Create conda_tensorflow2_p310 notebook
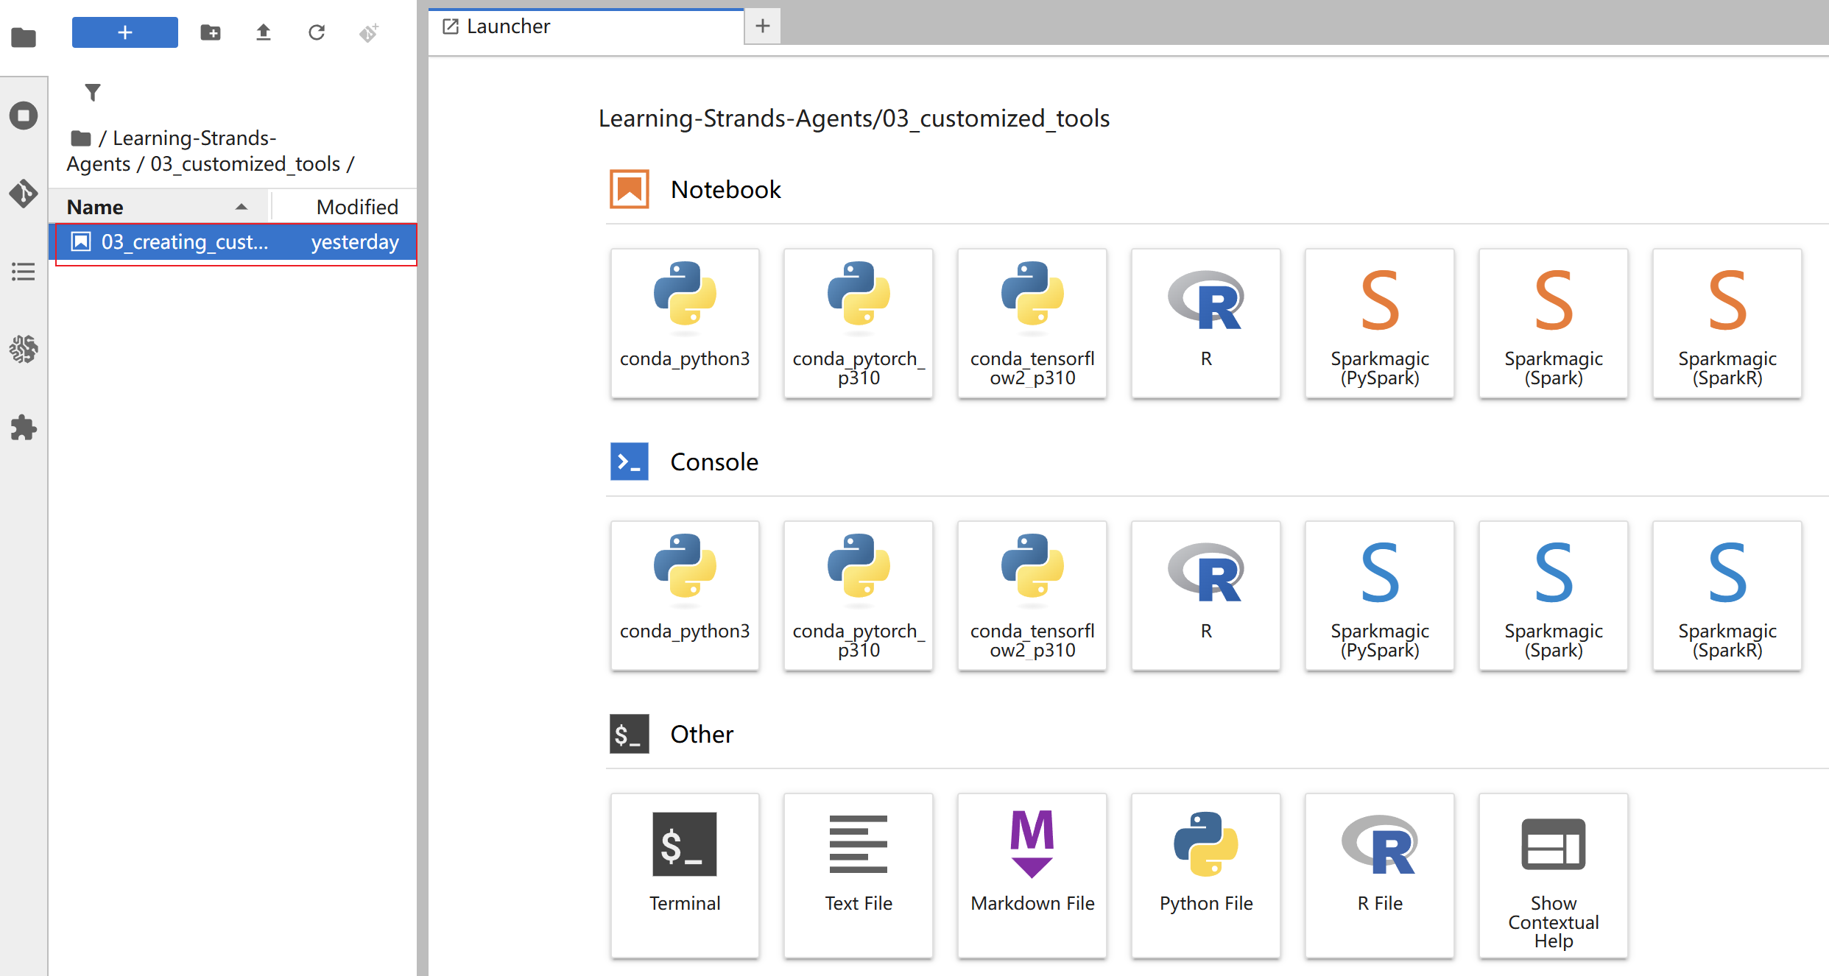Image resolution: width=1829 pixels, height=976 pixels. pyautogui.click(x=1032, y=323)
